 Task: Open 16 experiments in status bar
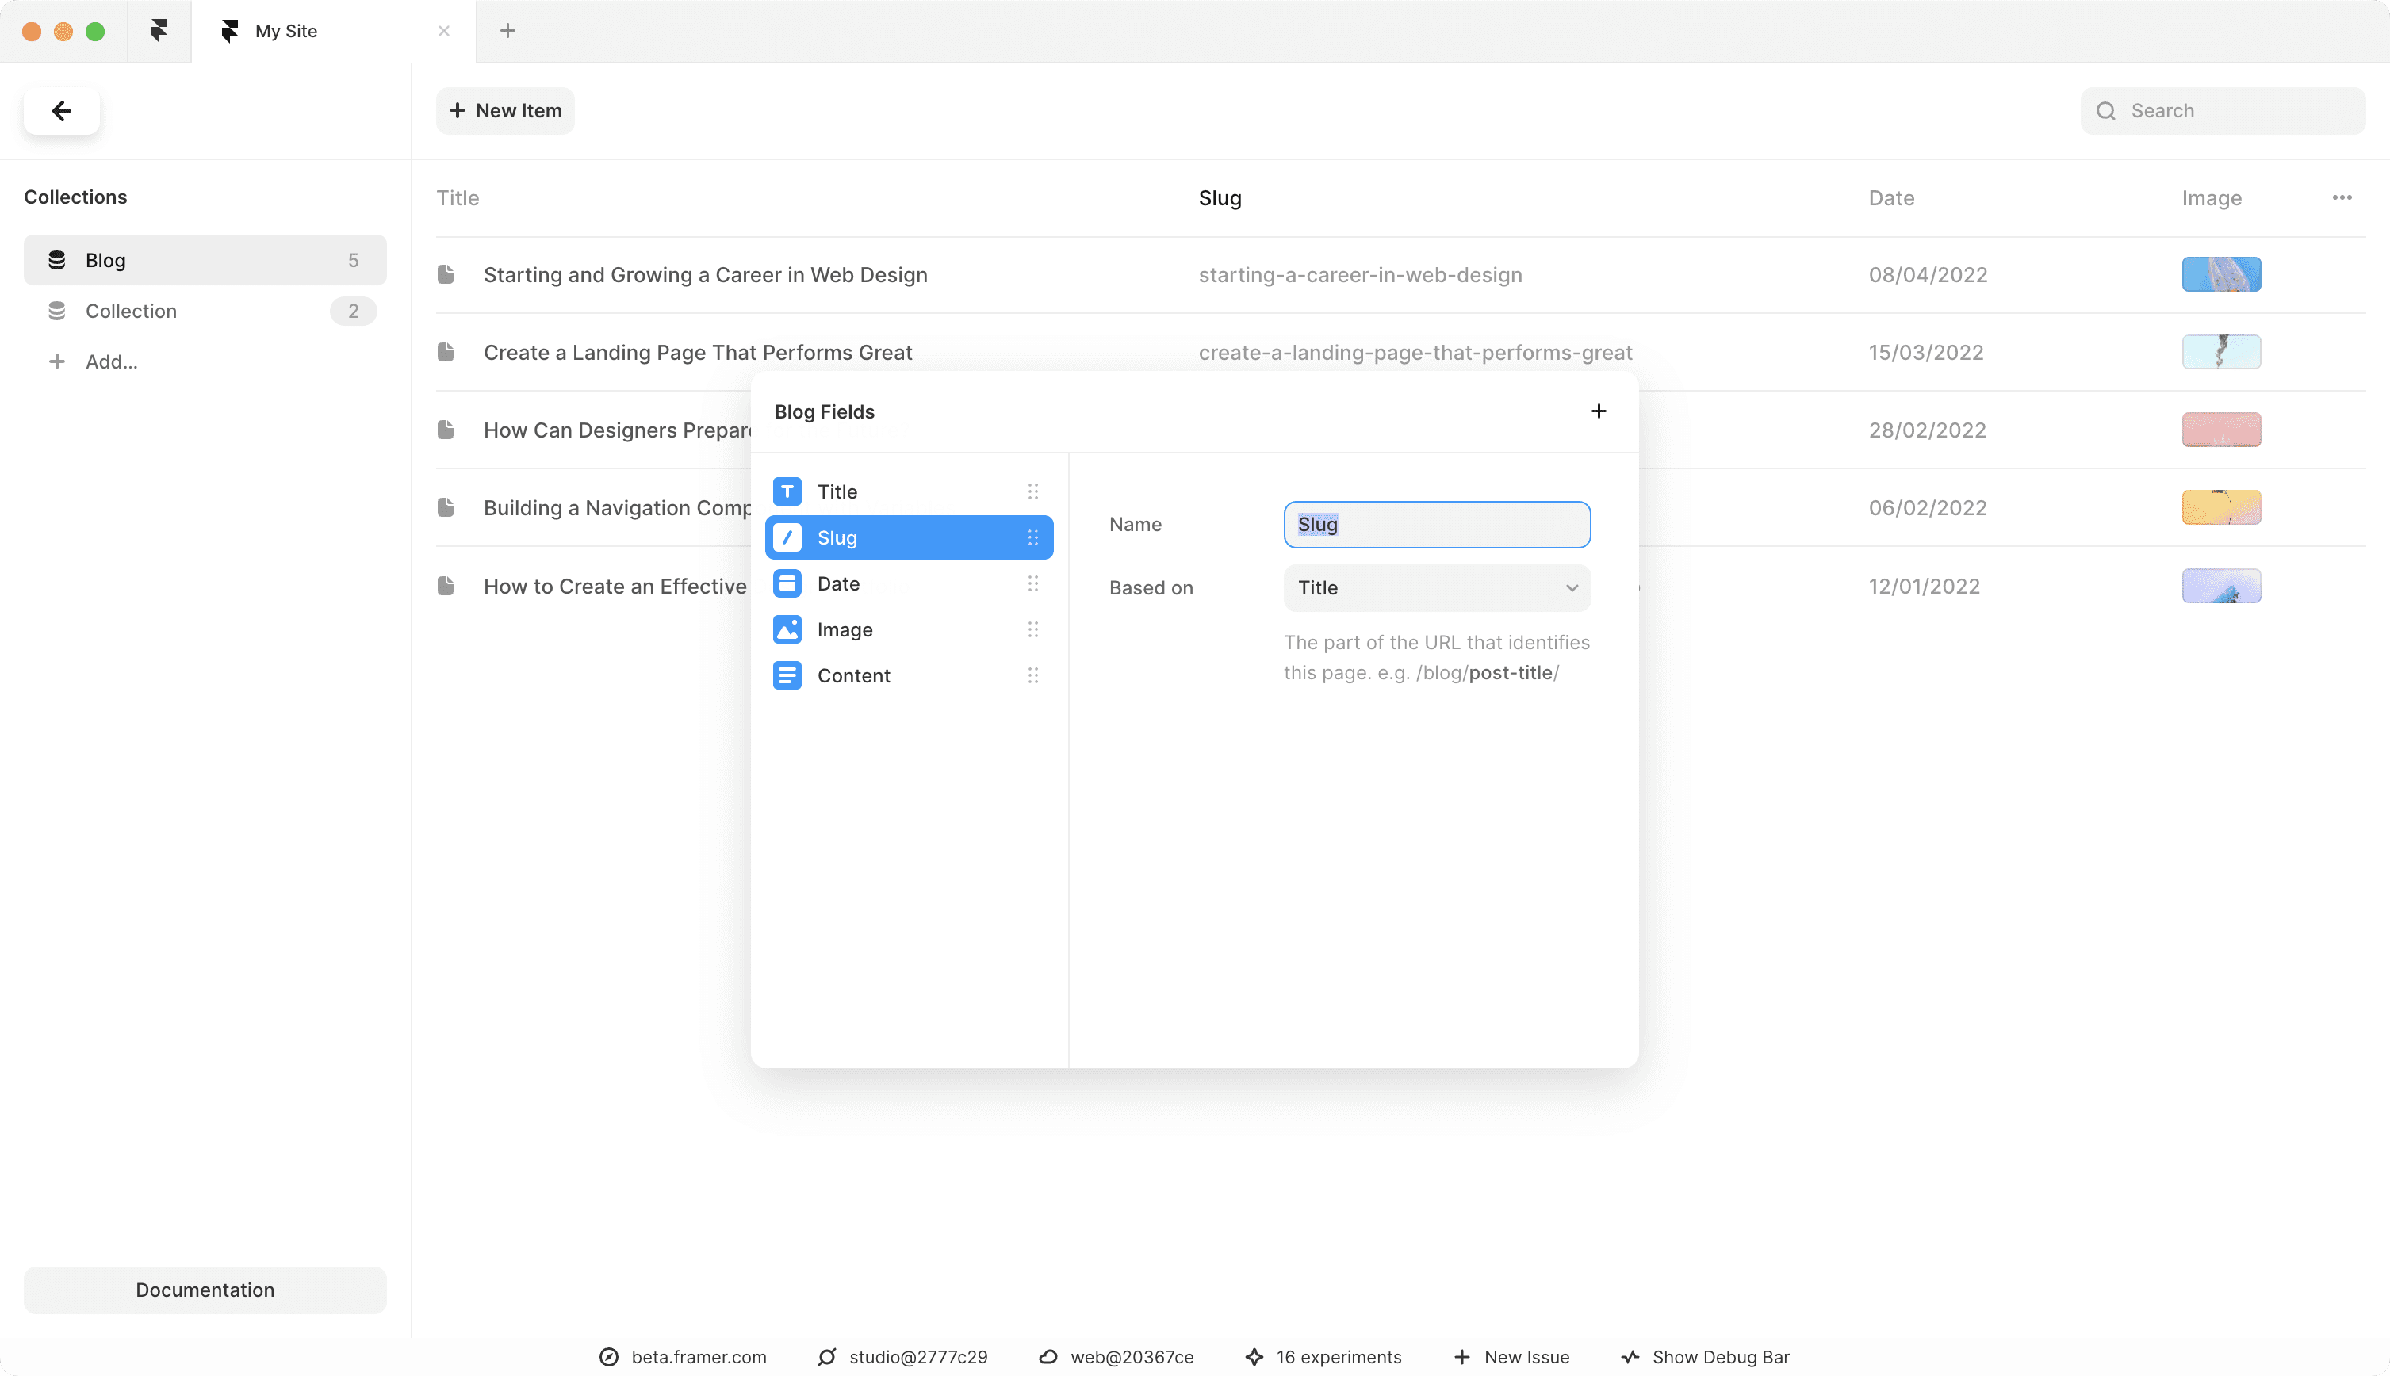pos(1323,1357)
